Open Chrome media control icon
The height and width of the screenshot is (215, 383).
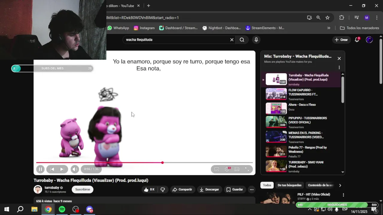(x=356, y=18)
